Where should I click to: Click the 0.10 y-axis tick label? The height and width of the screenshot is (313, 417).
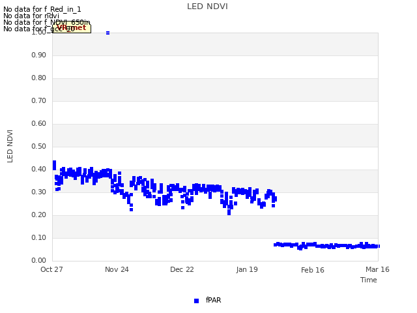(x=39, y=237)
